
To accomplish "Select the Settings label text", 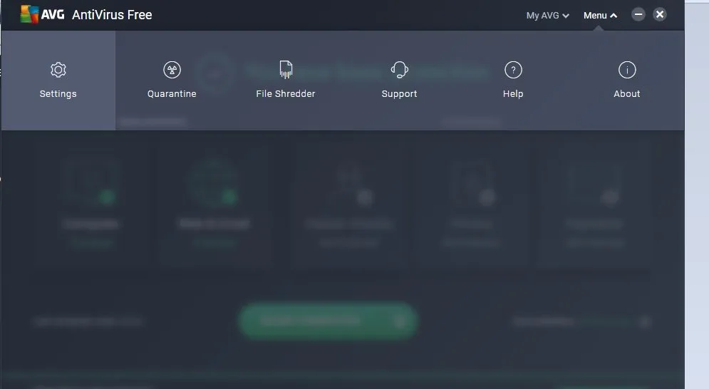I will 58,93.
